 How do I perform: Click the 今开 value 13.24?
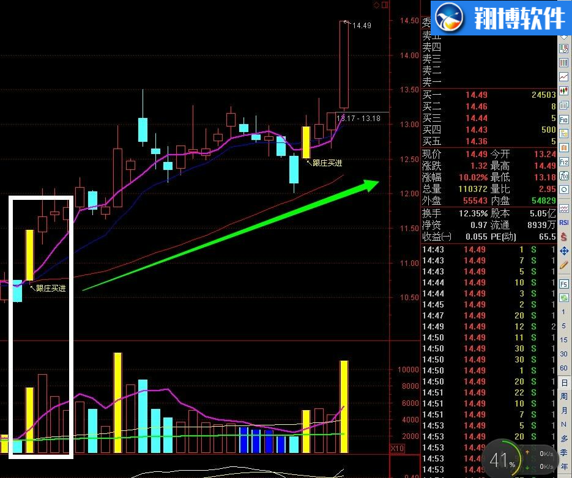(x=545, y=154)
